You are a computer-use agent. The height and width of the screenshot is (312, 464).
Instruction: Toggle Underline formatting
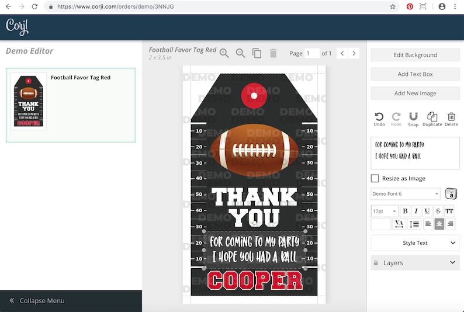[427, 211]
